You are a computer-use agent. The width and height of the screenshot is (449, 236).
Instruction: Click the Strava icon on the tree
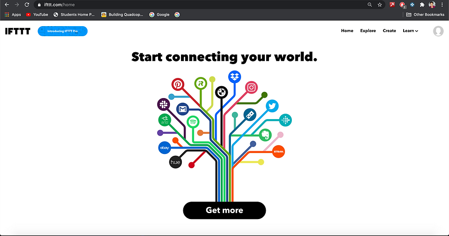[279, 152]
